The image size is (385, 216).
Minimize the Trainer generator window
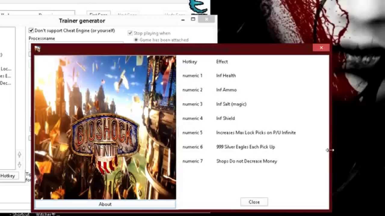(x=183, y=20)
